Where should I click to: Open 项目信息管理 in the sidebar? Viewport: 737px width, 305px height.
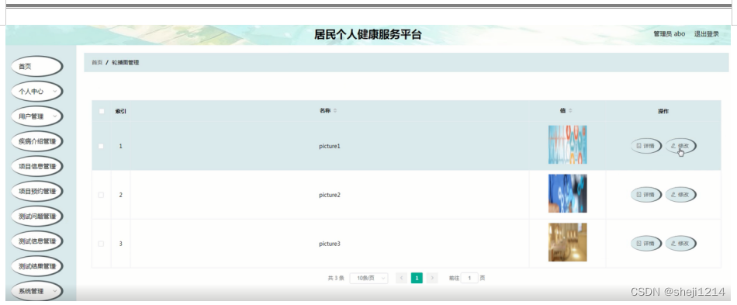(36, 166)
